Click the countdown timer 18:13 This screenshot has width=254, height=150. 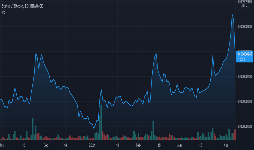click(241, 59)
